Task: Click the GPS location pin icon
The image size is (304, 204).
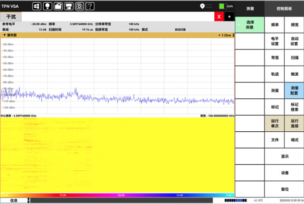Action: (203, 6)
